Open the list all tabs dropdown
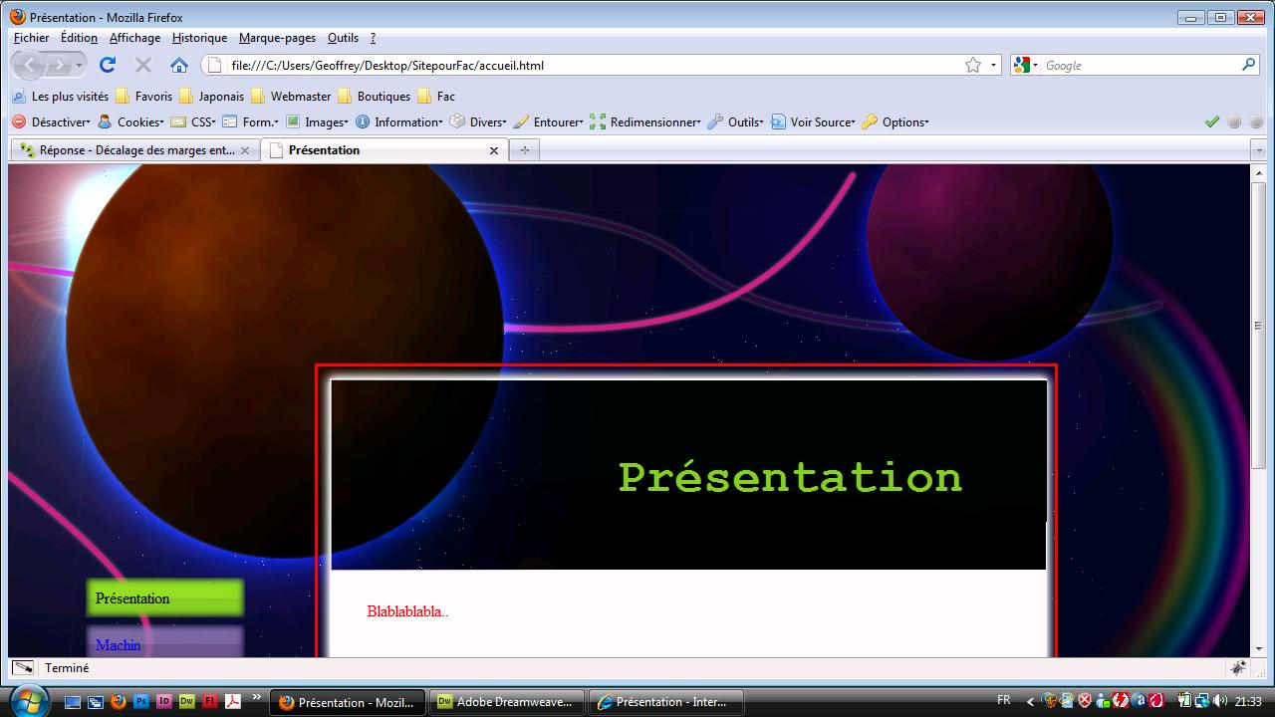Screen dimensions: 1275x717 (1259, 150)
